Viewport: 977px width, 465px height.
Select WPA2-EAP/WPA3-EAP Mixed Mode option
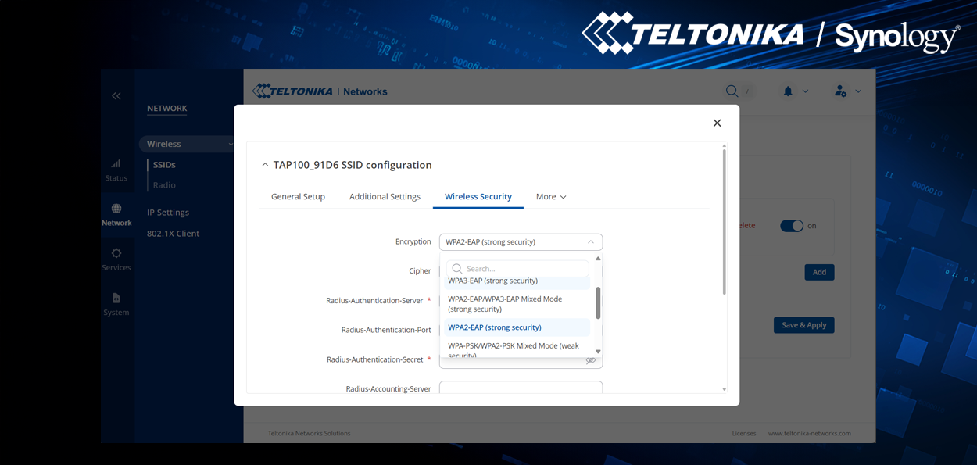(517, 304)
